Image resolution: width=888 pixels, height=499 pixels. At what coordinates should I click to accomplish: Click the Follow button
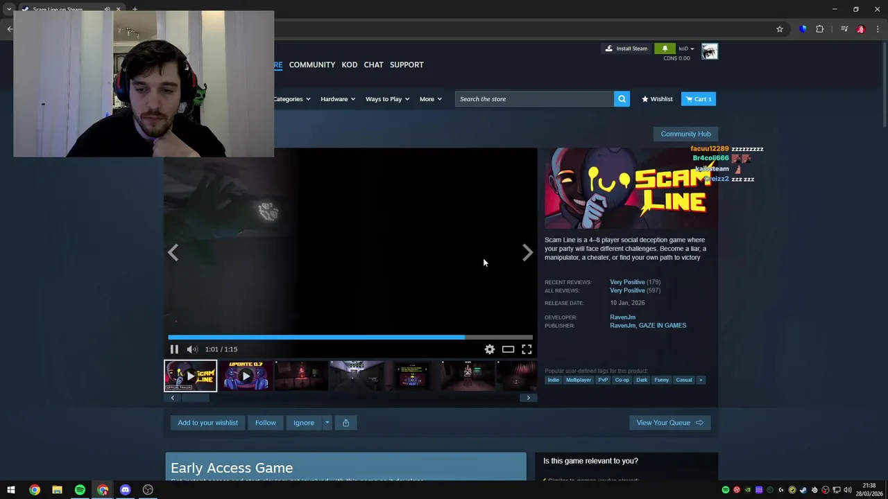[x=265, y=423]
